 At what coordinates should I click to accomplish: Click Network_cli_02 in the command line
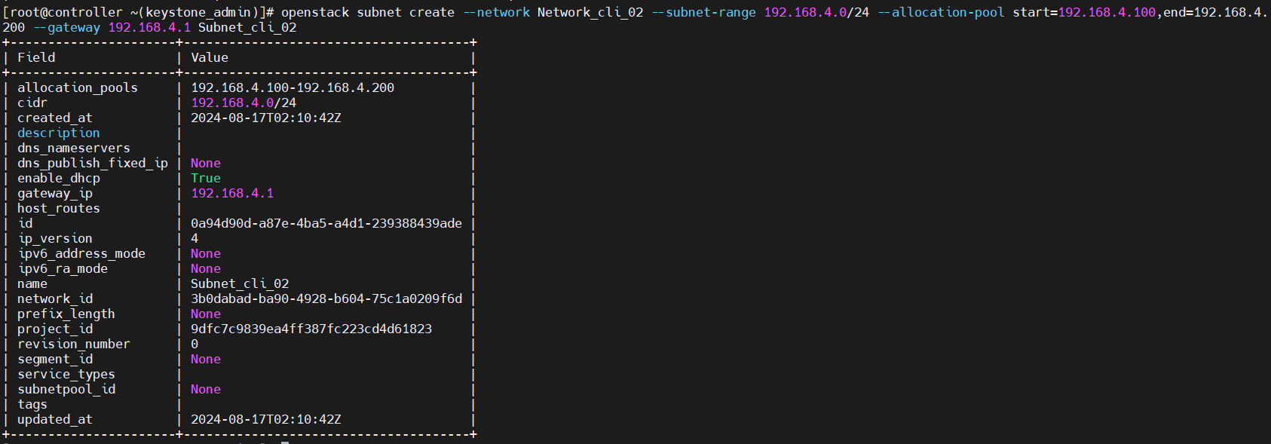click(x=590, y=12)
